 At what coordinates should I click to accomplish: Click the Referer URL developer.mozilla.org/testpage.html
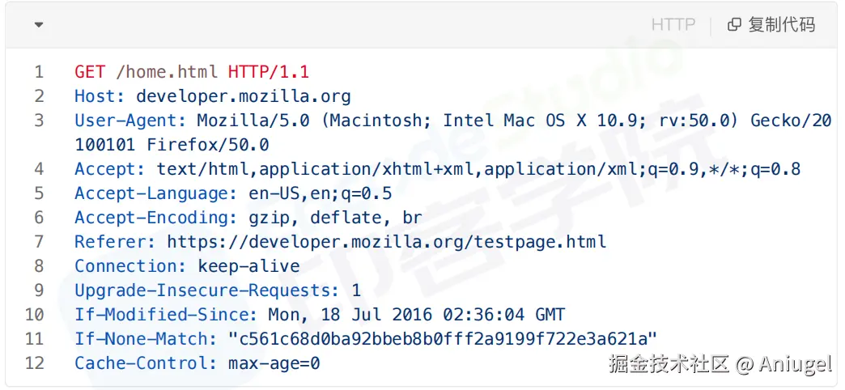click(x=387, y=242)
